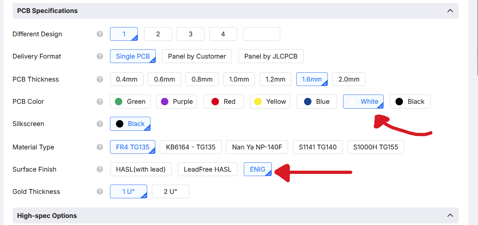Click help icon next to Different Design
This screenshot has width=478, height=225.
[100, 34]
